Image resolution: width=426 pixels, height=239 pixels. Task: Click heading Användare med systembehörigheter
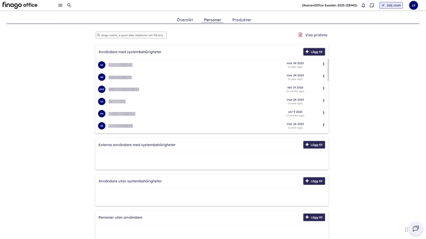[x=130, y=52]
